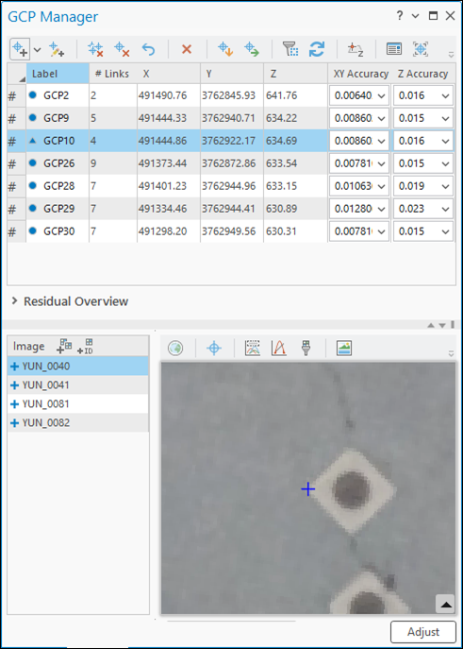
Task: Select the GCP9 row
Action: click(231, 118)
